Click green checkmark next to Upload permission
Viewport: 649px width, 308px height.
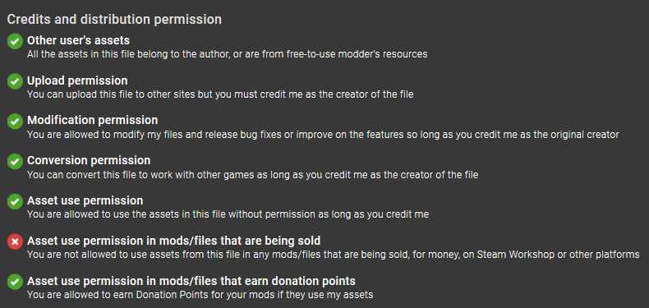(x=15, y=81)
